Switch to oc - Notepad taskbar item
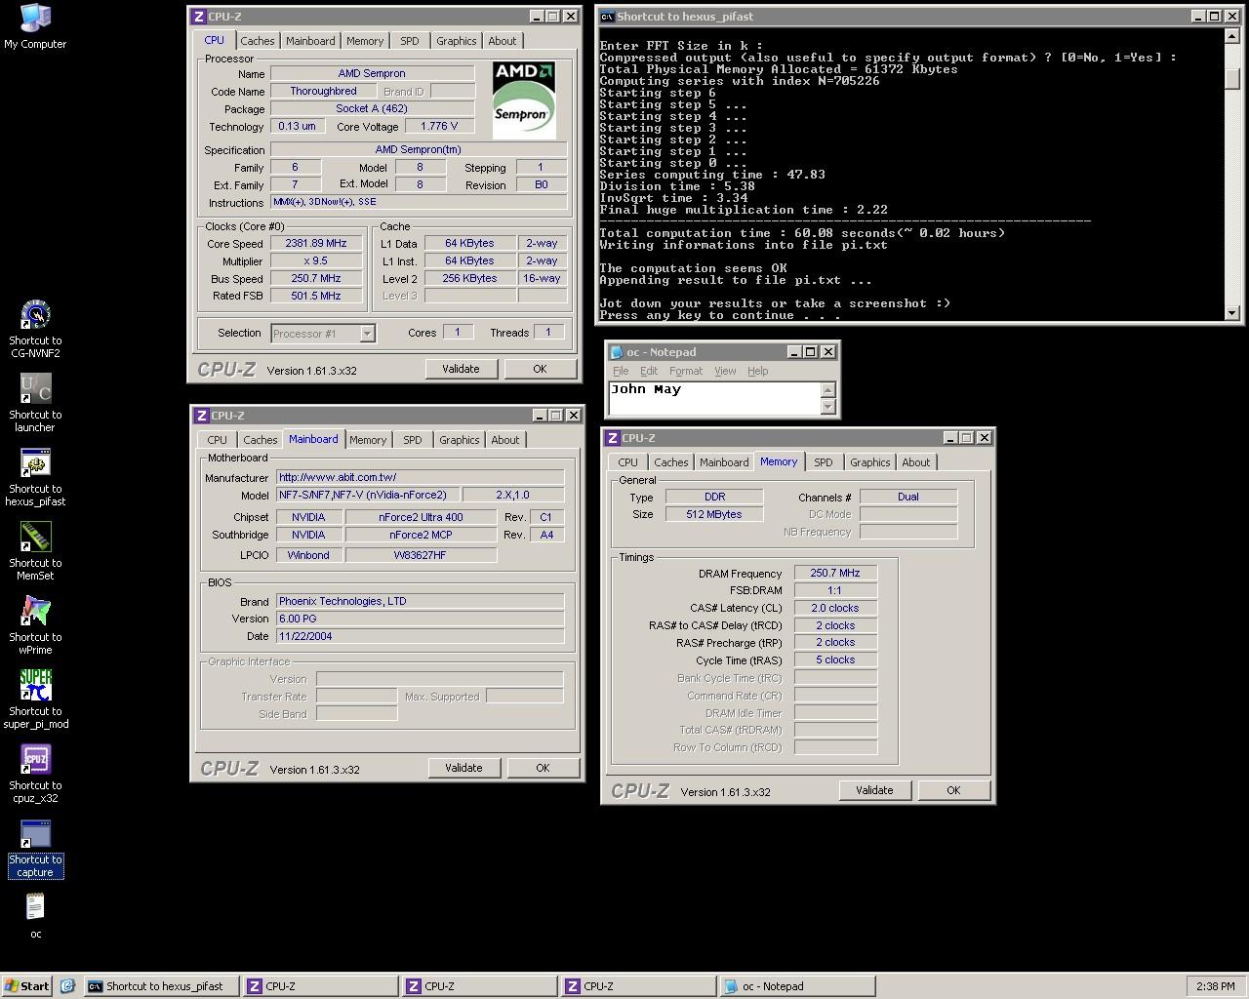 coord(797,986)
